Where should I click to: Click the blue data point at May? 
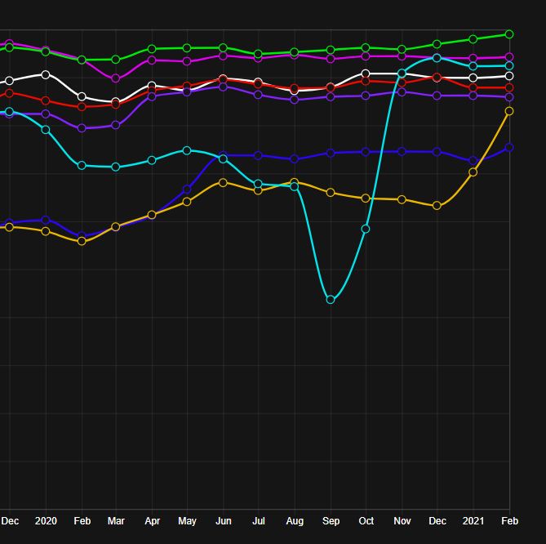(187, 190)
